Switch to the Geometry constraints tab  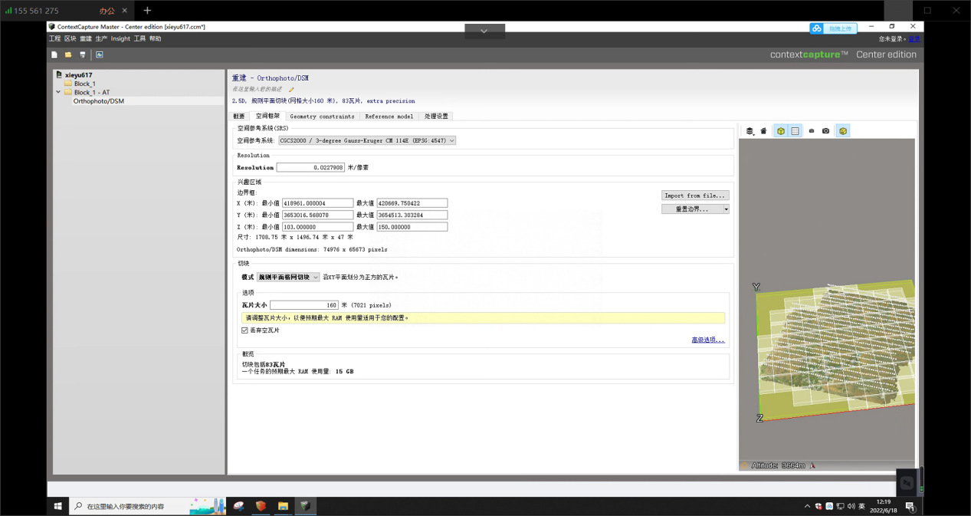(x=322, y=117)
